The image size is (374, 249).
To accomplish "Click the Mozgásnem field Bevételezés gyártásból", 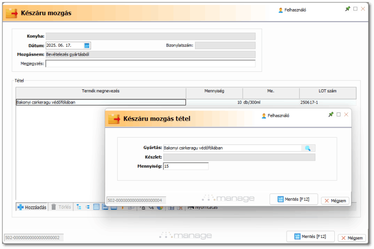I will click(150, 55).
